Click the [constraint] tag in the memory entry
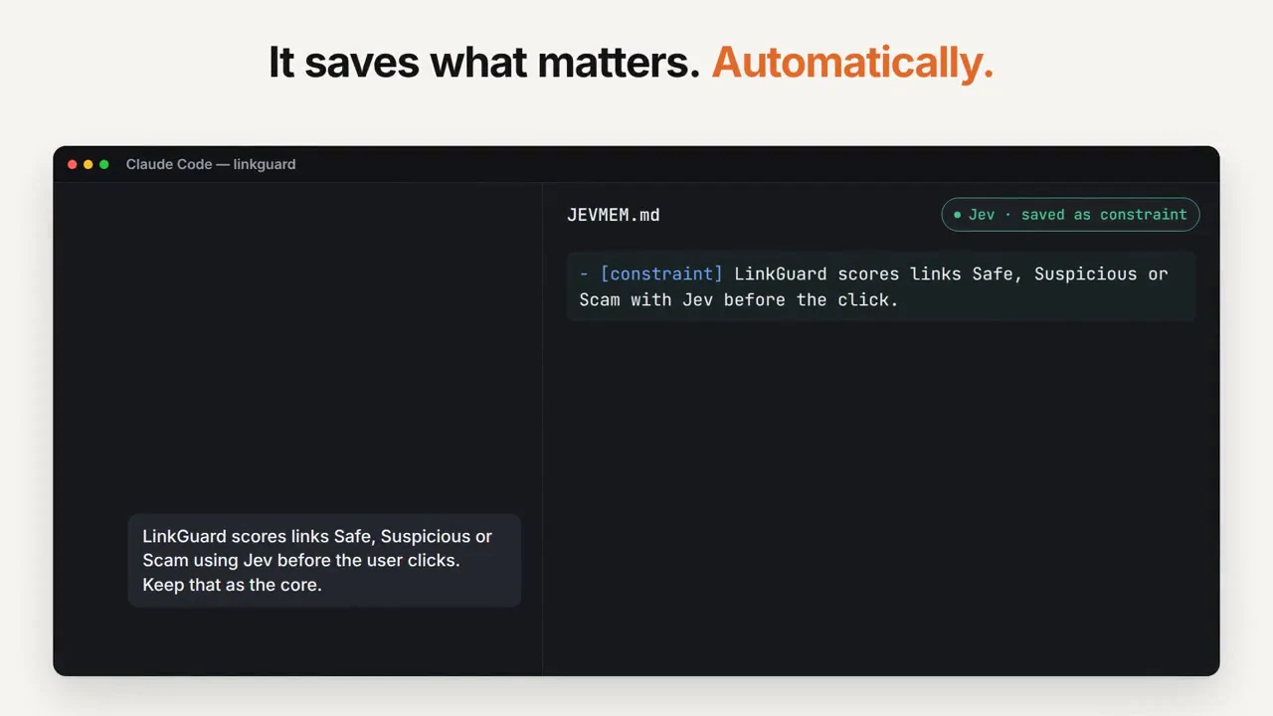 661,273
